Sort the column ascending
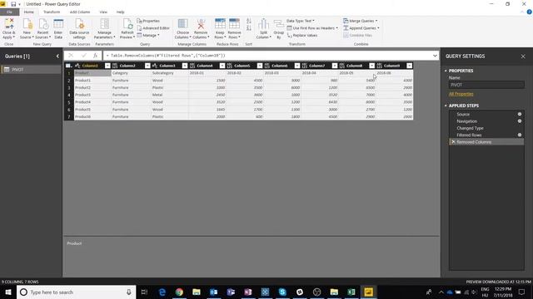This screenshot has height=299, width=533. click(249, 21)
